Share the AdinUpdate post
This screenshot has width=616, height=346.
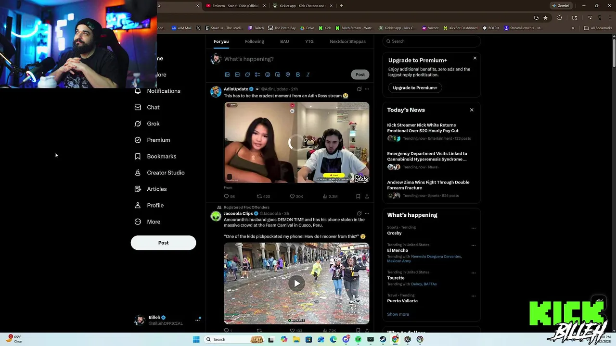pyautogui.click(x=367, y=196)
